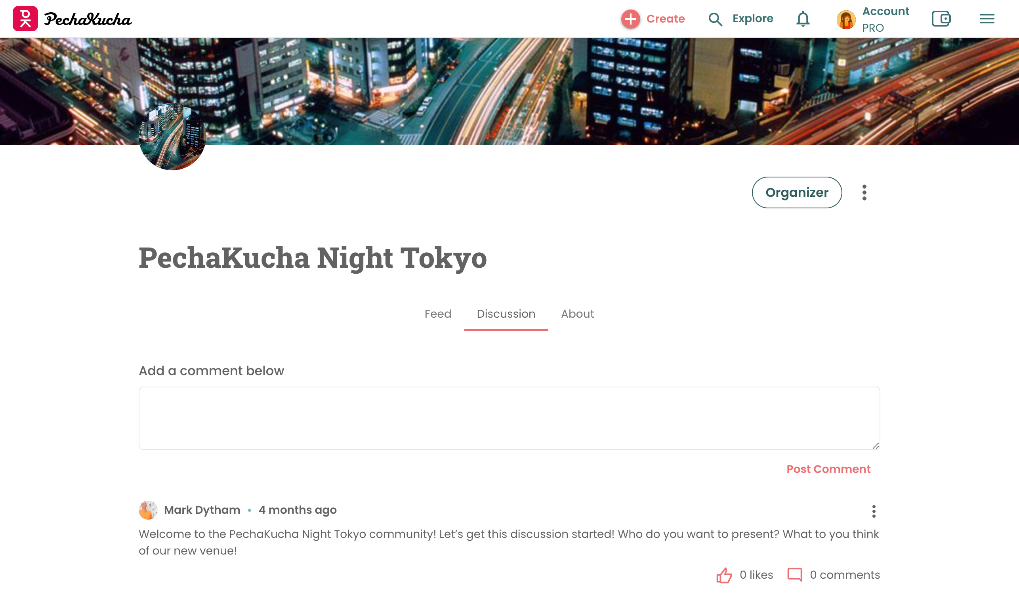Focus the comment text box
This screenshot has width=1019, height=610.
(509, 418)
